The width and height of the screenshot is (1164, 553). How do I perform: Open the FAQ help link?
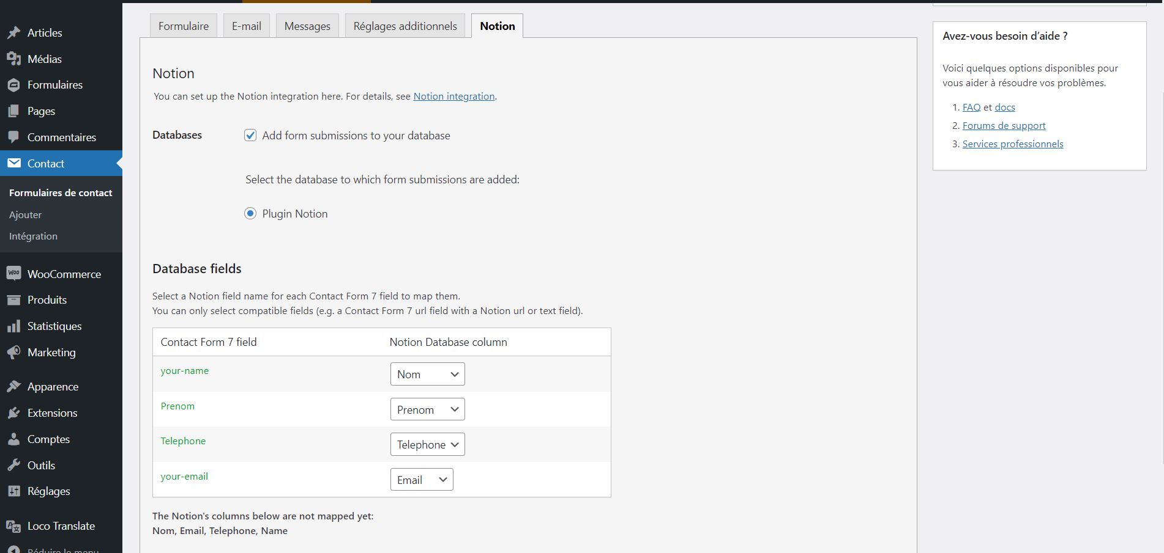pos(971,107)
